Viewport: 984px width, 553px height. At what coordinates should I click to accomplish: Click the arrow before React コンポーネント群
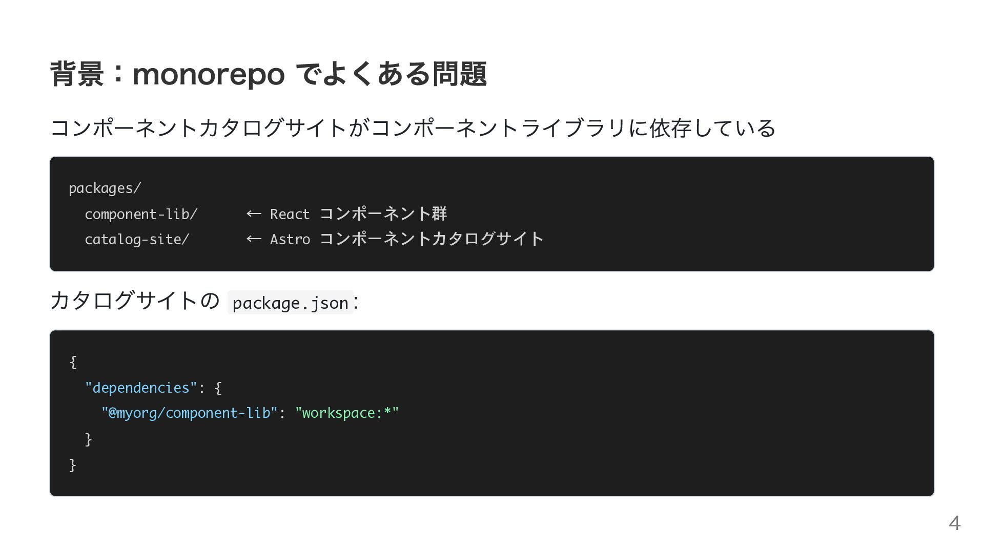[x=254, y=214]
